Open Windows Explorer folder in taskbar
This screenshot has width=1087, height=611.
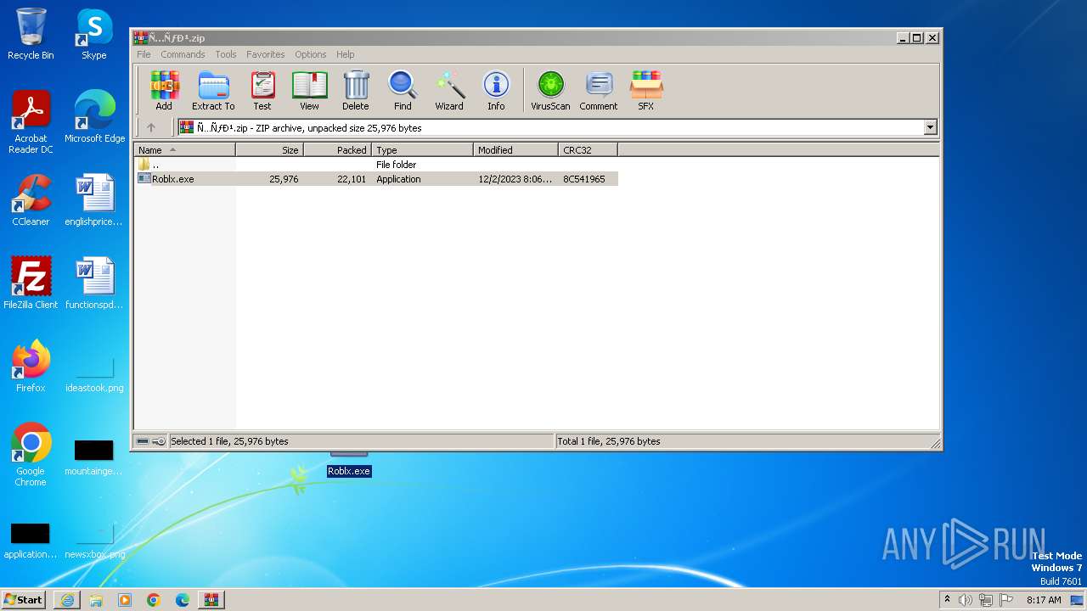click(x=96, y=599)
